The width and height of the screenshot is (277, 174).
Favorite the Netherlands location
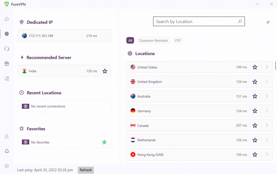[255, 140]
